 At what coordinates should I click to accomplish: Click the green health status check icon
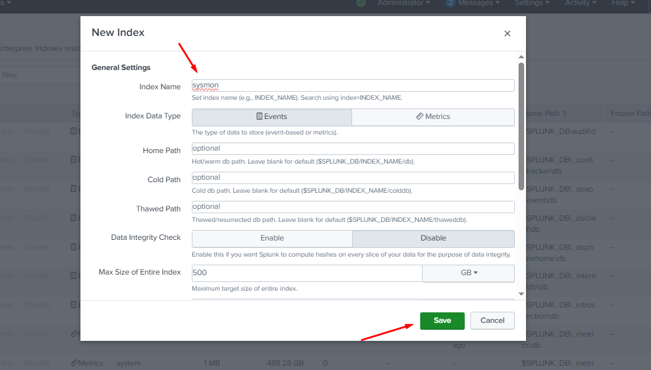(x=361, y=3)
